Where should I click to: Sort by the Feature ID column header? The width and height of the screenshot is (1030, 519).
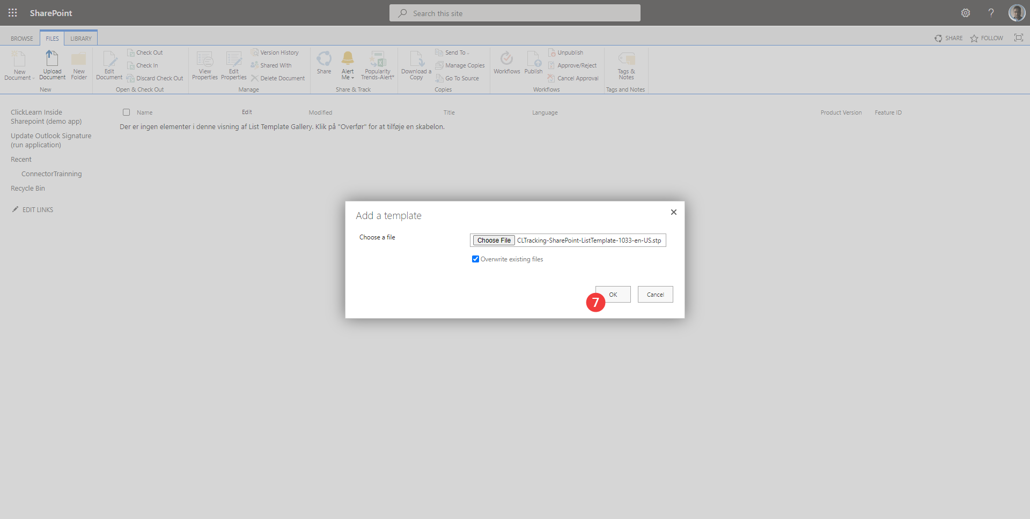pyautogui.click(x=888, y=112)
